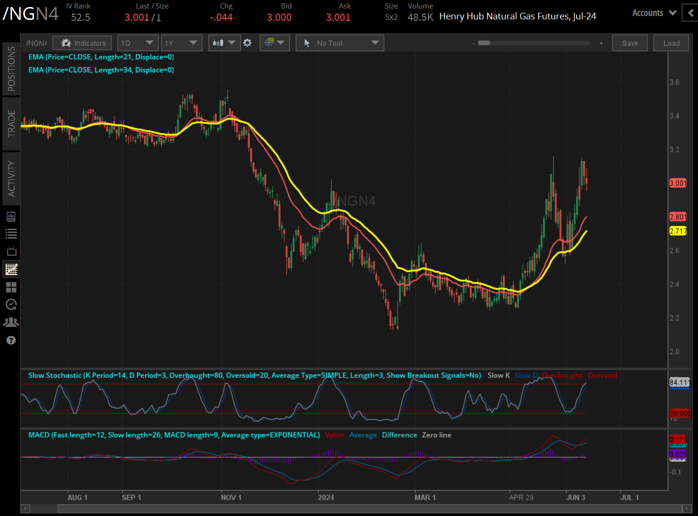Click the Save button
This screenshot has width=698, height=516.
630,43
